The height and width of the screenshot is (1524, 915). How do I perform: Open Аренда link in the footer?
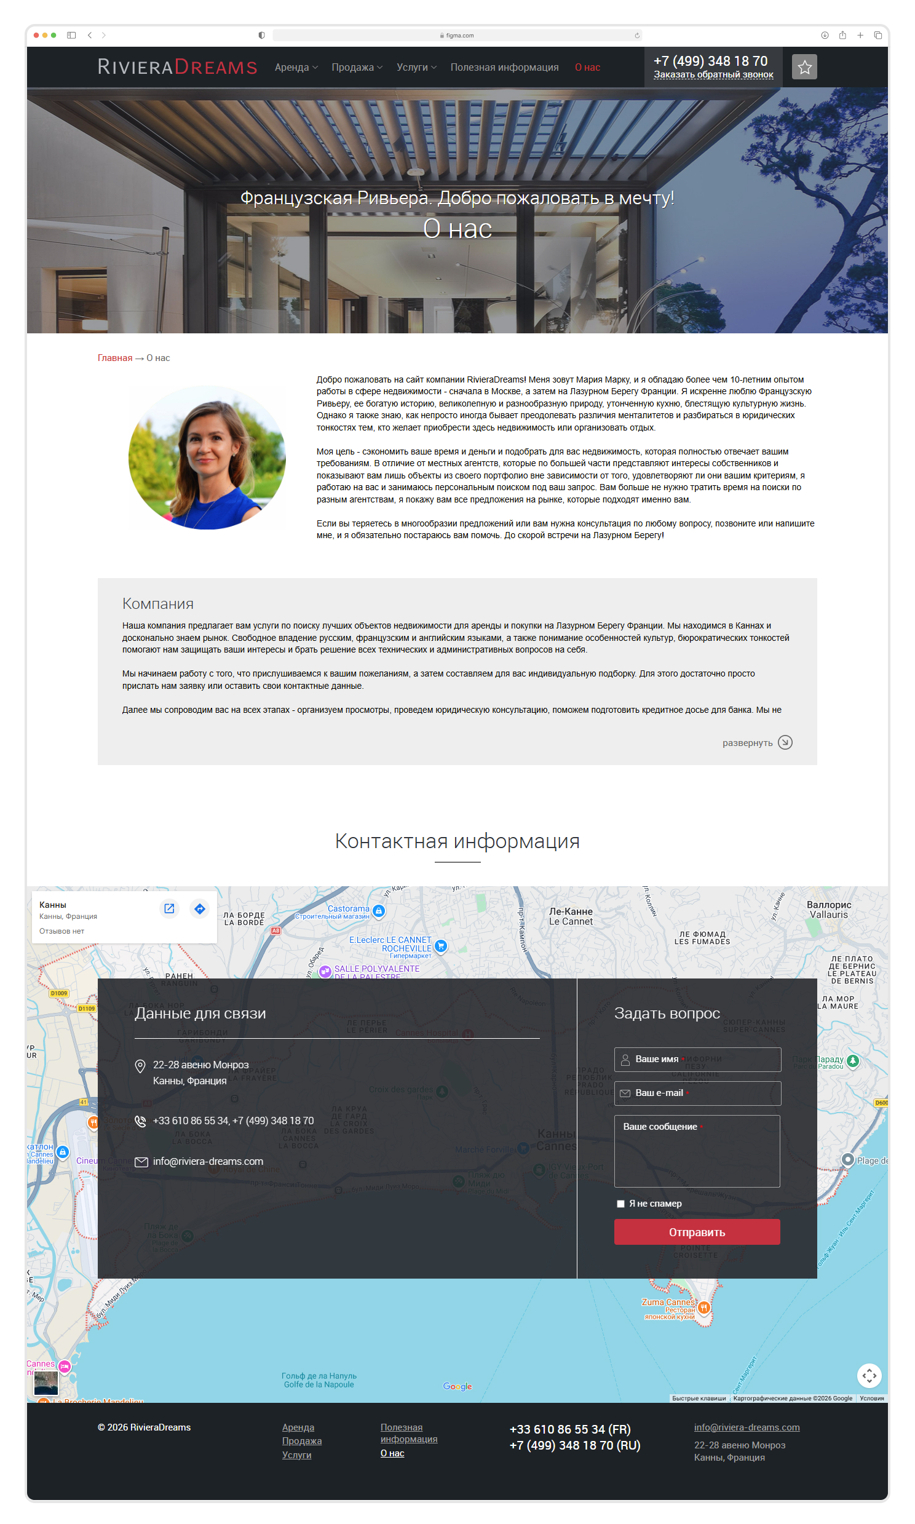coord(298,1427)
